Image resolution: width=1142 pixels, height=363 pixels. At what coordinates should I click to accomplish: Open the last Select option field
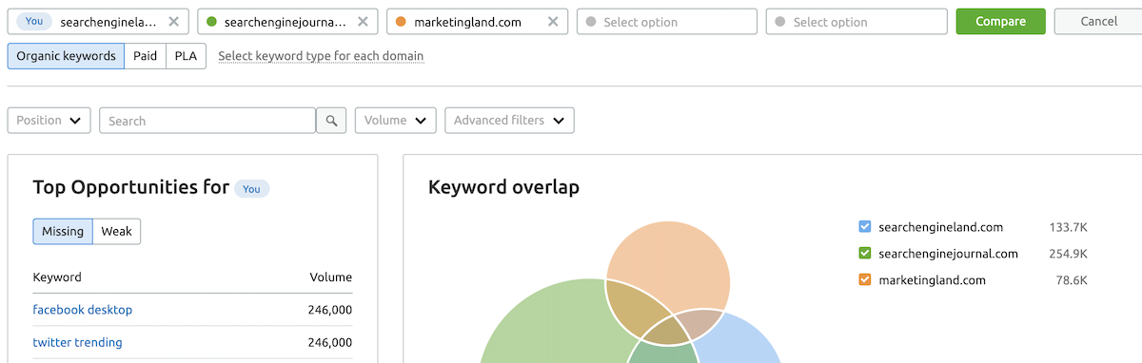(857, 22)
